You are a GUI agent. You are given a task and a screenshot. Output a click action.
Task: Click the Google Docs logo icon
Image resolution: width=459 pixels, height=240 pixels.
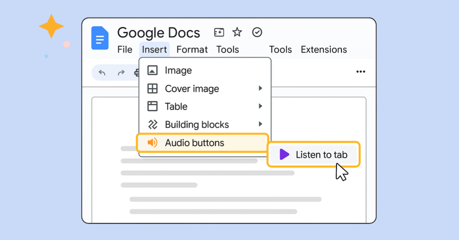tap(100, 38)
